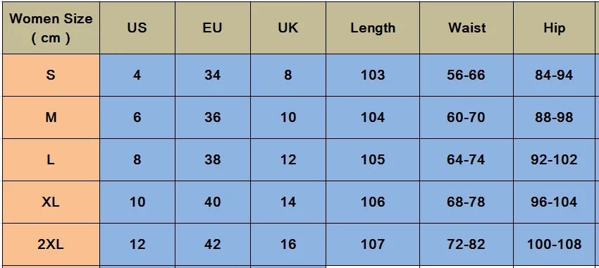Click the Hip column header
Screen dimensions: 599x268
click(x=555, y=28)
